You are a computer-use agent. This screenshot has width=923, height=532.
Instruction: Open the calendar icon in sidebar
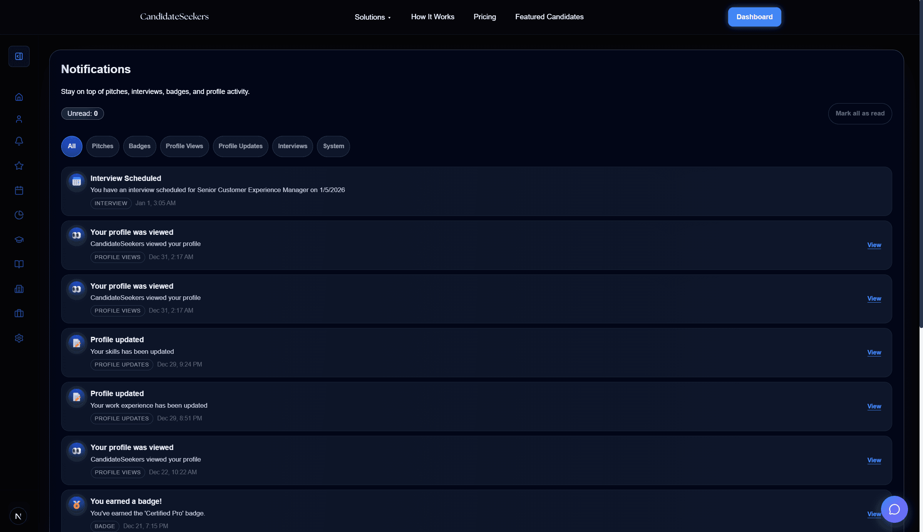19,191
